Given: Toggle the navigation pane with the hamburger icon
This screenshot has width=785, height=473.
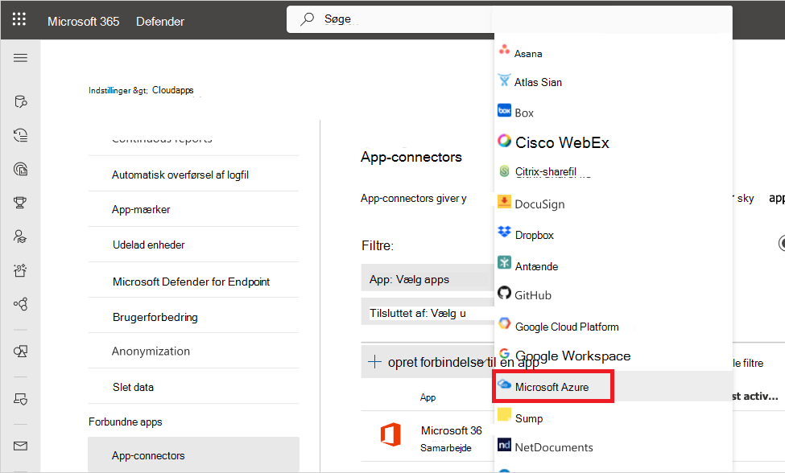Looking at the screenshot, I should pos(20,57).
